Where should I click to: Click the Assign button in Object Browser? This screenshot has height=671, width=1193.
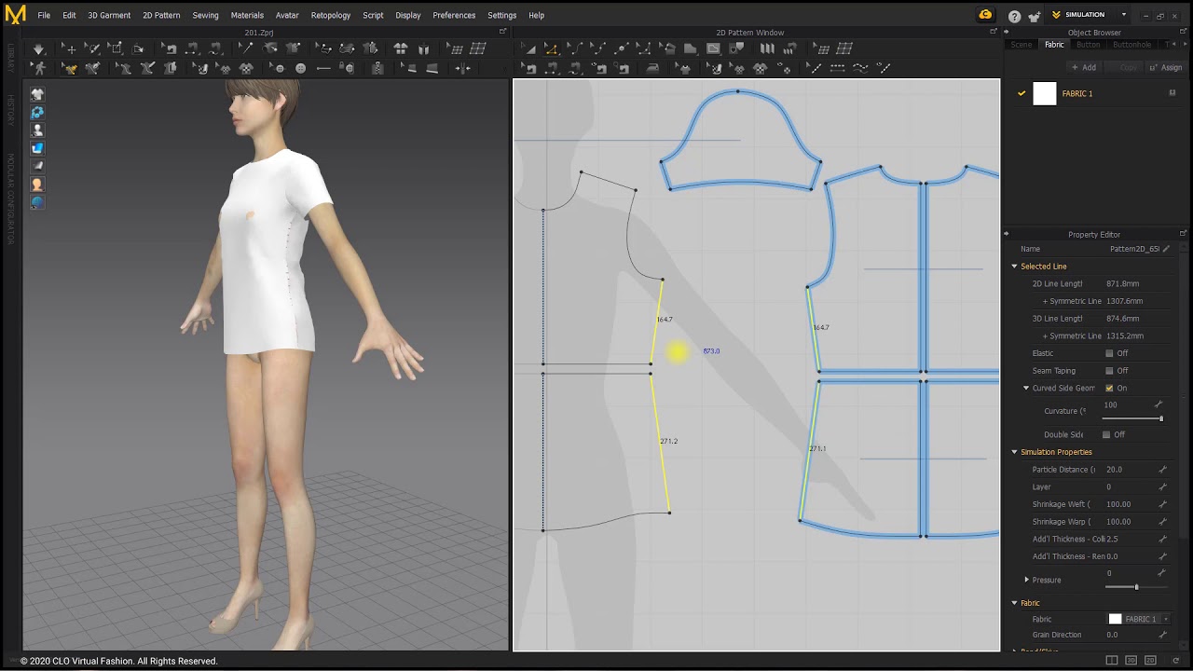pos(1166,67)
